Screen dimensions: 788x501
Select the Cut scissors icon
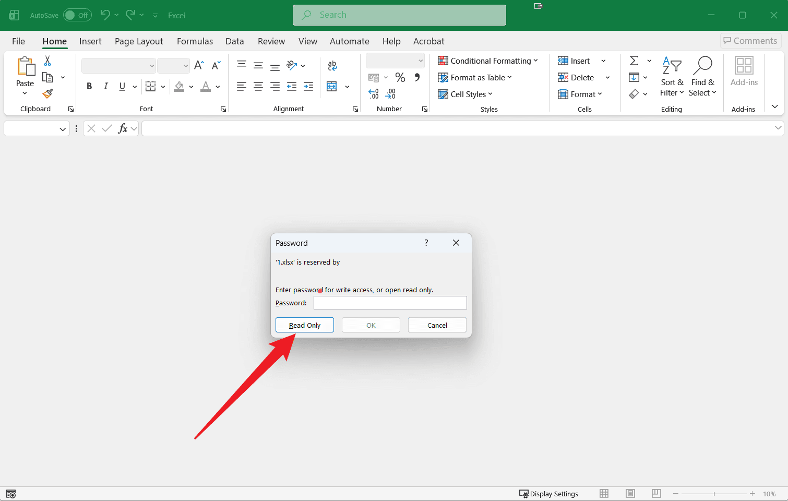click(47, 61)
